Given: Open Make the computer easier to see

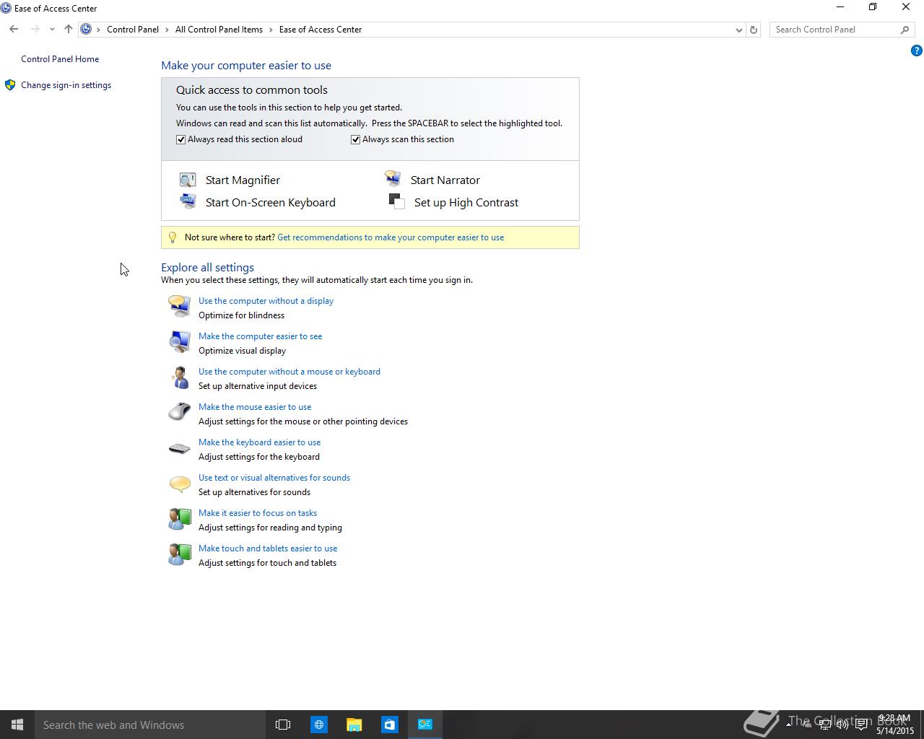Looking at the screenshot, I should pos(261,336).
